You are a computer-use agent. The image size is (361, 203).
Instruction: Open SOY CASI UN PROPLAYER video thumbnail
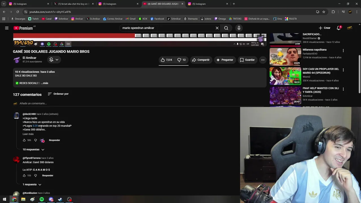[x=285, y=76]
